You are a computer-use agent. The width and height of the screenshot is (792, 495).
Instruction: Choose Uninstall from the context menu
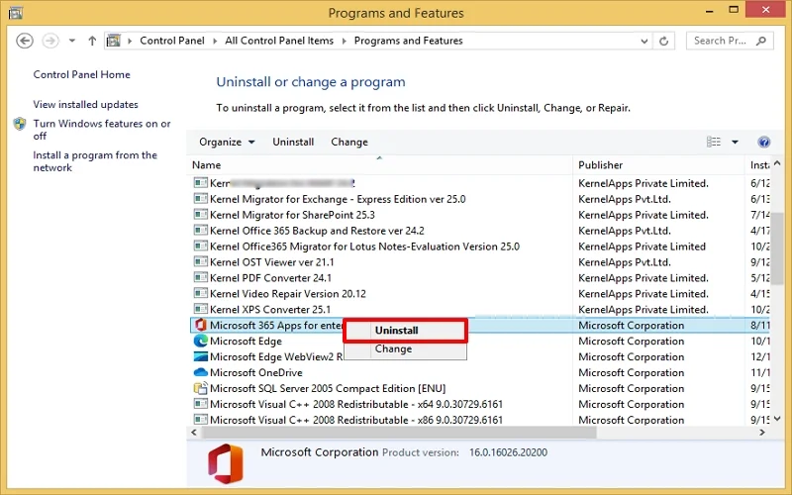(405, 331)
